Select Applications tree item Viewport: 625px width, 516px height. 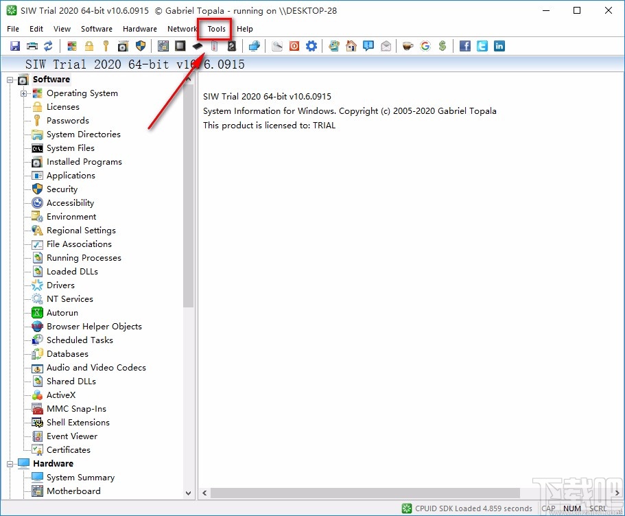coord(71,176)
